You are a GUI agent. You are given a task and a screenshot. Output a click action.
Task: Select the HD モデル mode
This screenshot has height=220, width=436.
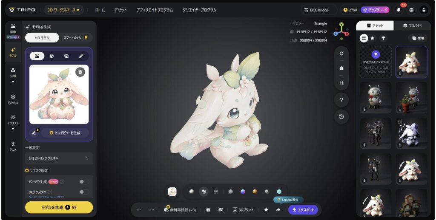click(42, 38)
